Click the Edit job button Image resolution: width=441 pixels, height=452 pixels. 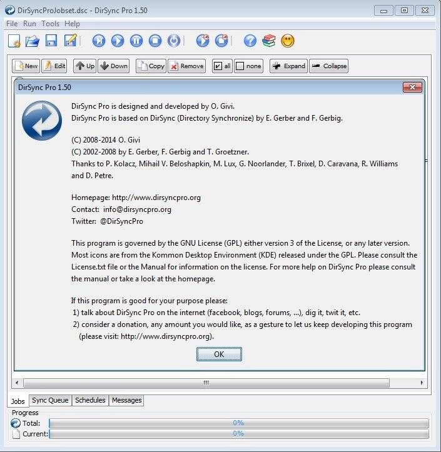[54, 66]
